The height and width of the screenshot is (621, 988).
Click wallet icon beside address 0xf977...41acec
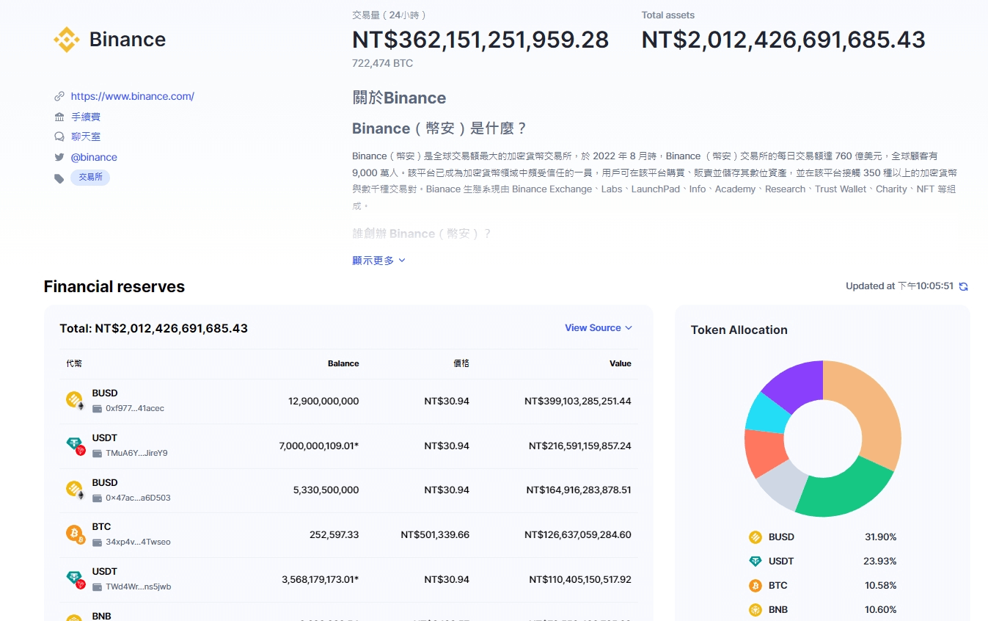point(98,408)
